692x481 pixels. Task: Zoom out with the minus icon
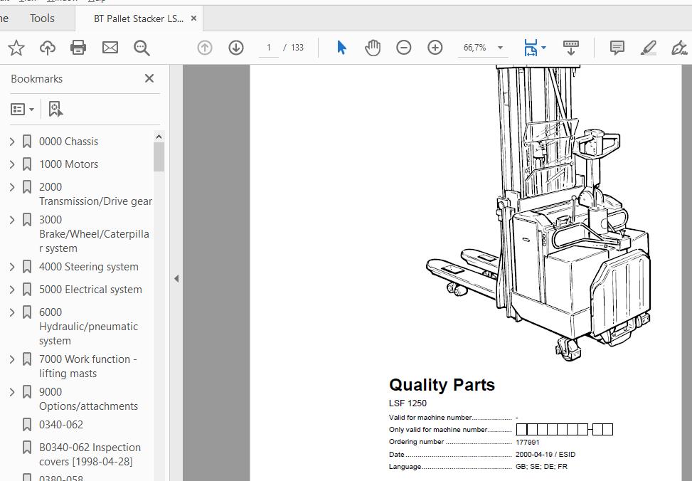404,48
